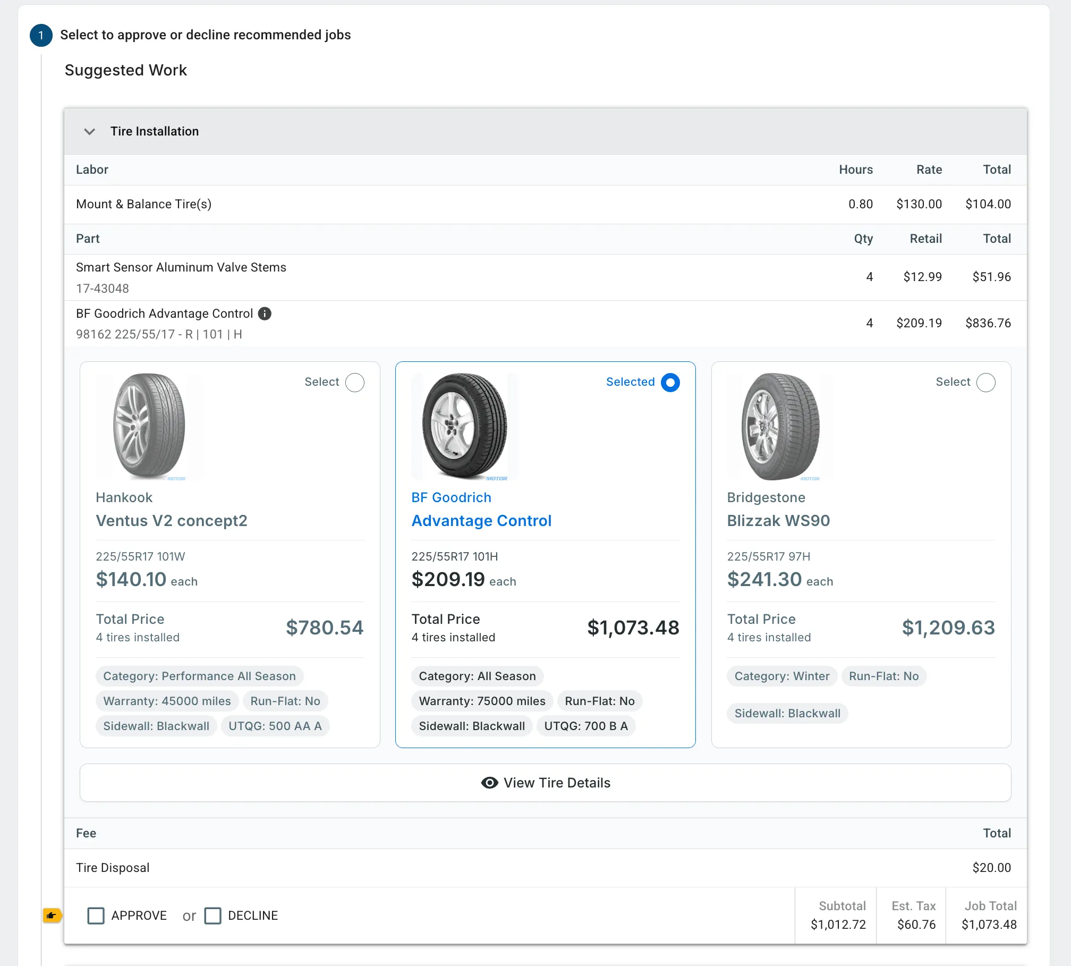Check the APPROVE checkbox
This screenshot has height=966, width=1071.
click(x=96, y=916)
